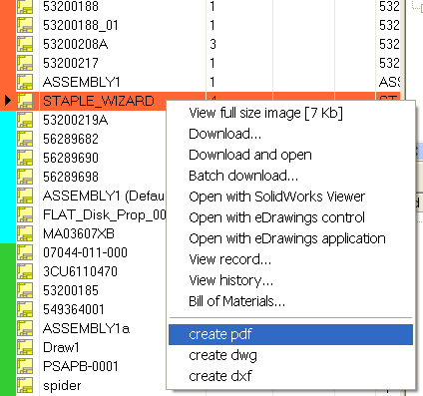
Task: Click the file icon beside Draw1
Action: pyautogui.click(x=25, y=347)
